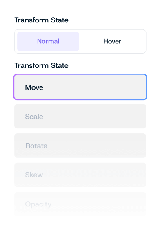Click the Opacity text label
This screenshot has height=231, width=160.
tap(38, 204)
